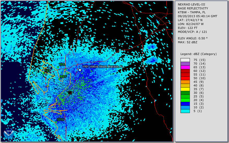Select the PIE airport marker
Viewport: 229px width, 143px height.
click(x=46, y=71)
